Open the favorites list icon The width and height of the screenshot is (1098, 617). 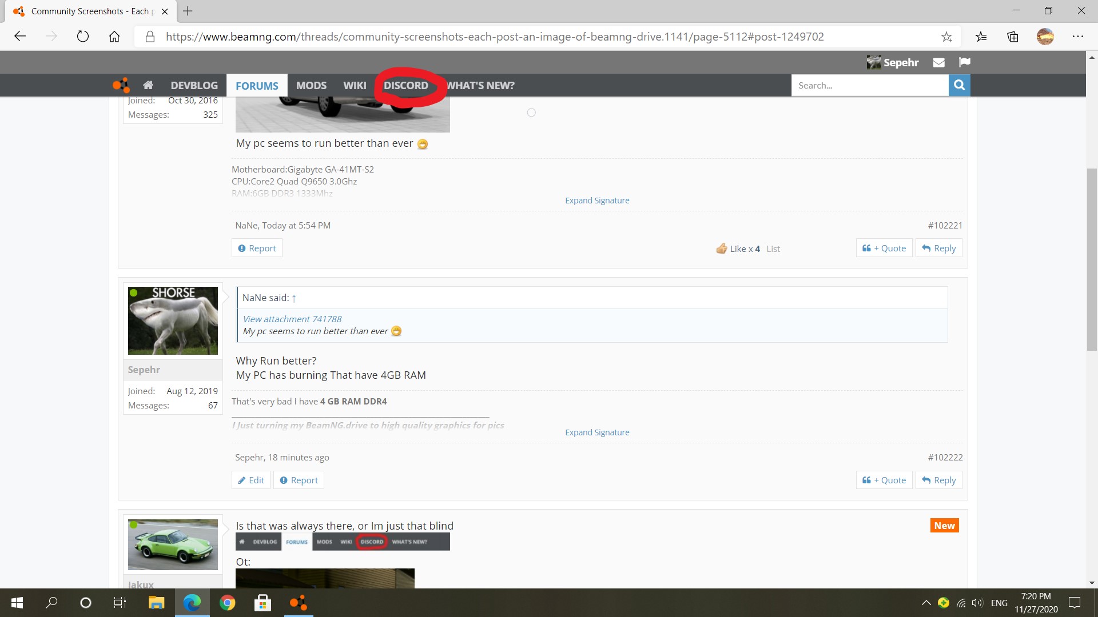point(981,37)
